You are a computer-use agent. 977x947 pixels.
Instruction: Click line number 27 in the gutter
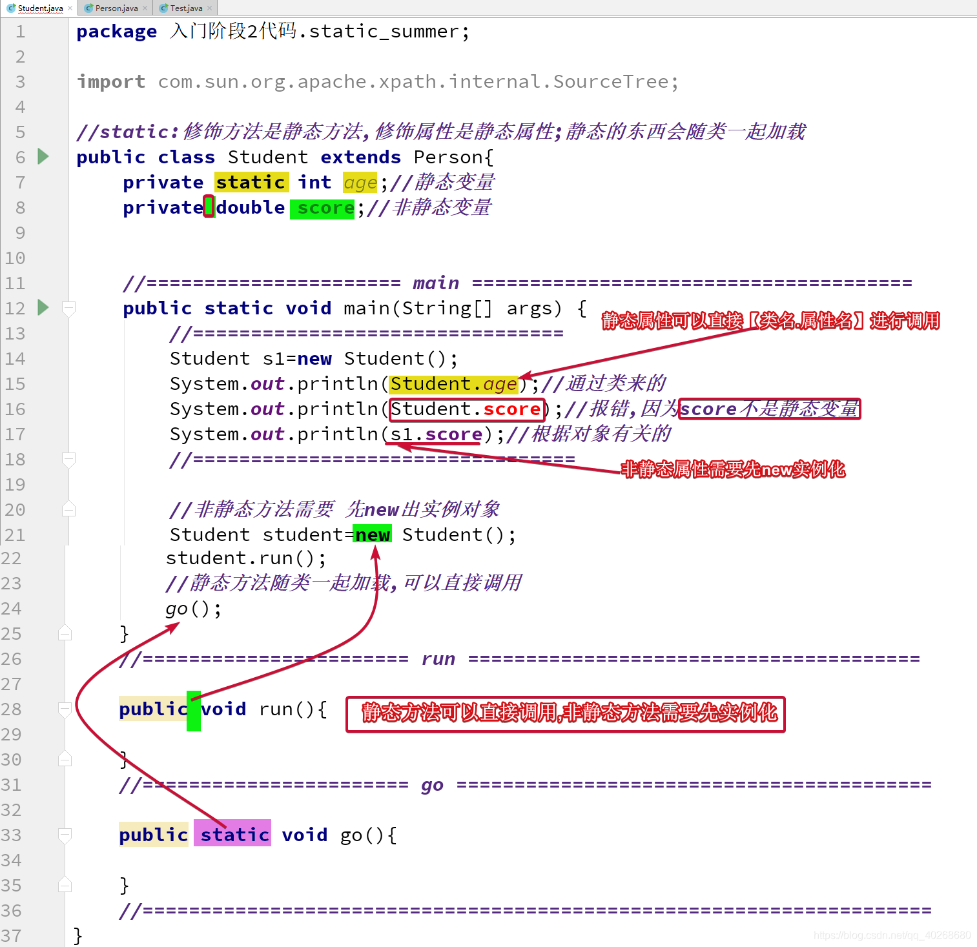click(11, 684)
